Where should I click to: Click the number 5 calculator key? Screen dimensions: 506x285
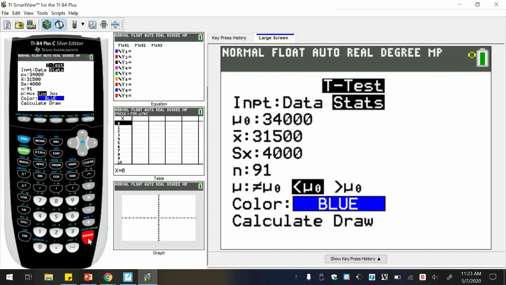56,217
